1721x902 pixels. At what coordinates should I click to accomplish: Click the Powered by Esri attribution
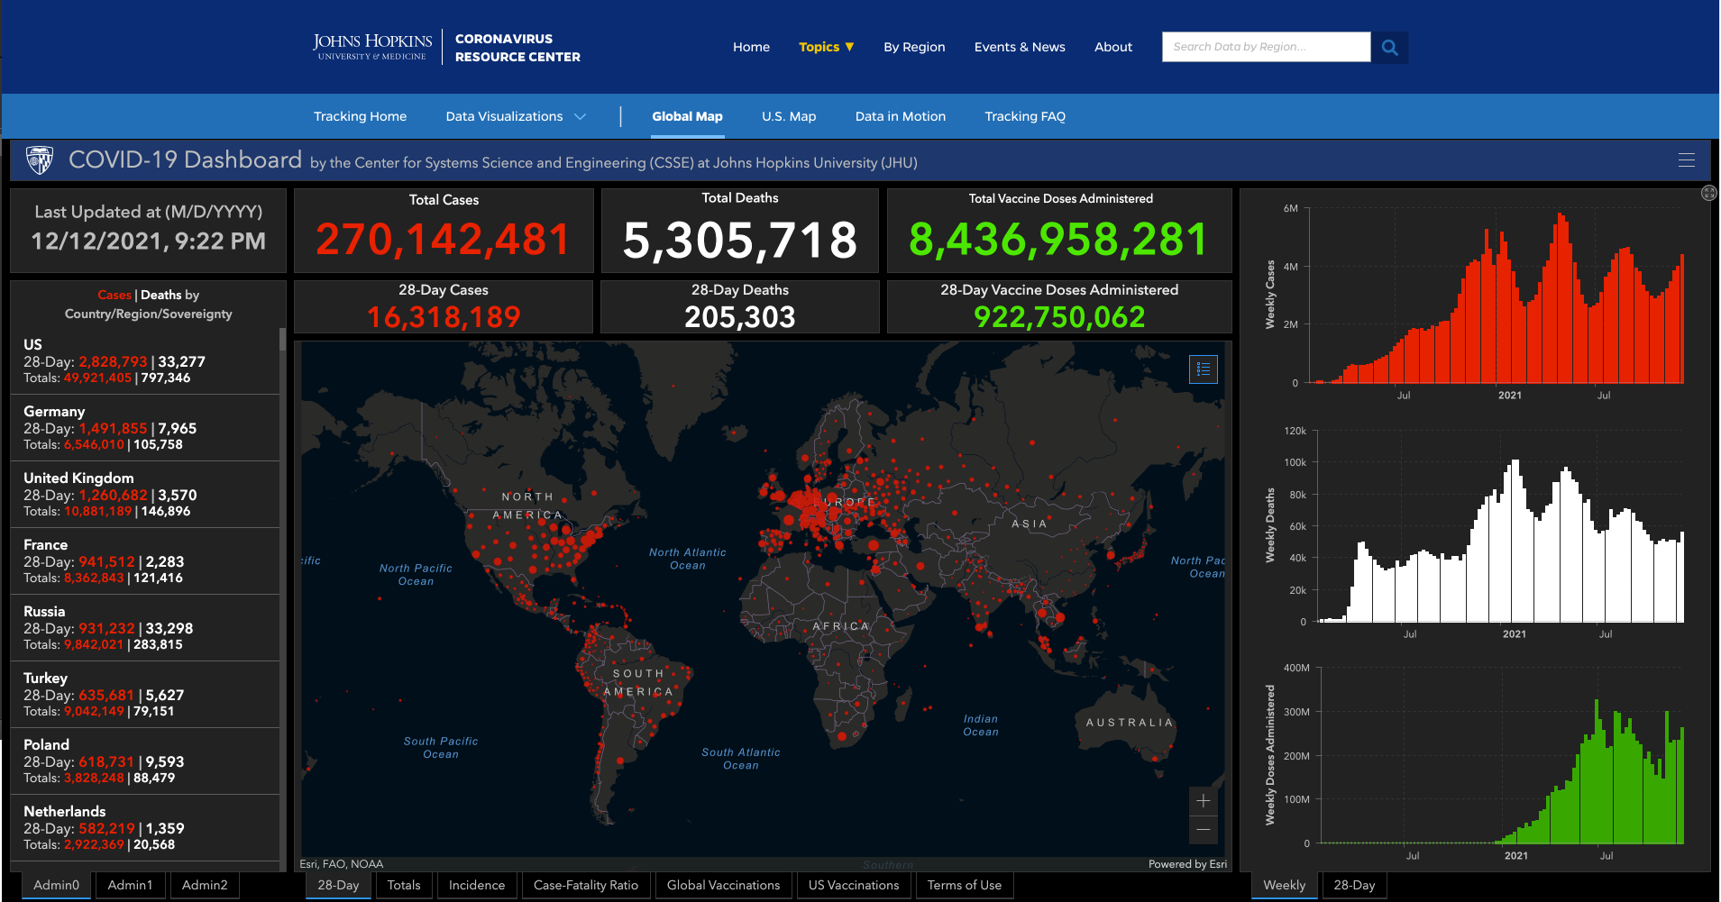[1187, 864]
